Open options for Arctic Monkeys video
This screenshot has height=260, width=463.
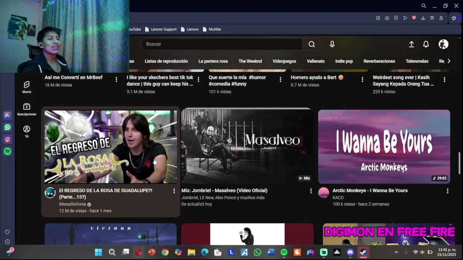[447, 191]
